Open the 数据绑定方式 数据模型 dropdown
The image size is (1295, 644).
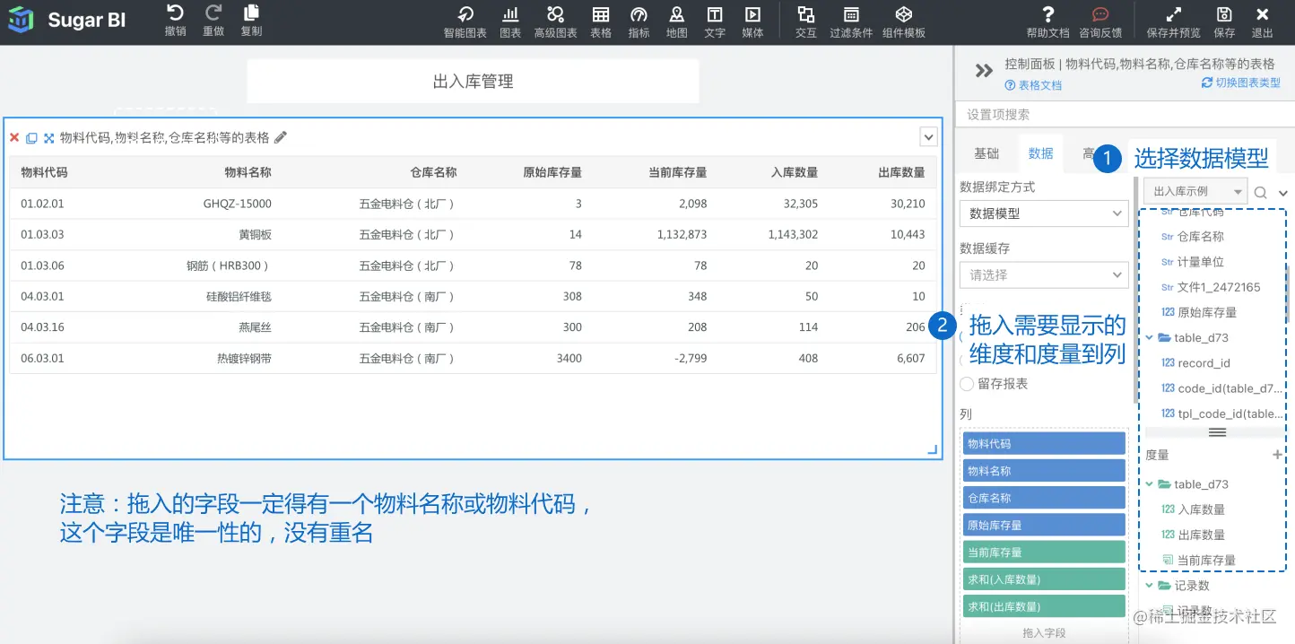1044,213
